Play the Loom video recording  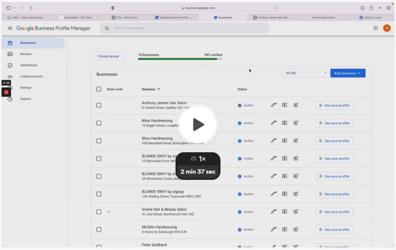pos(198,125)
